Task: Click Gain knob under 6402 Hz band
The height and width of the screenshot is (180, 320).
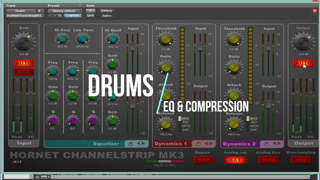Action: 73,95
